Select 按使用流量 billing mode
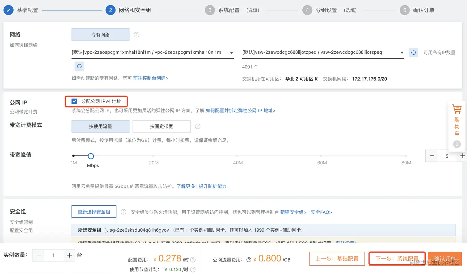The width and height of the screenshot is (467, 273). point(100,126)
